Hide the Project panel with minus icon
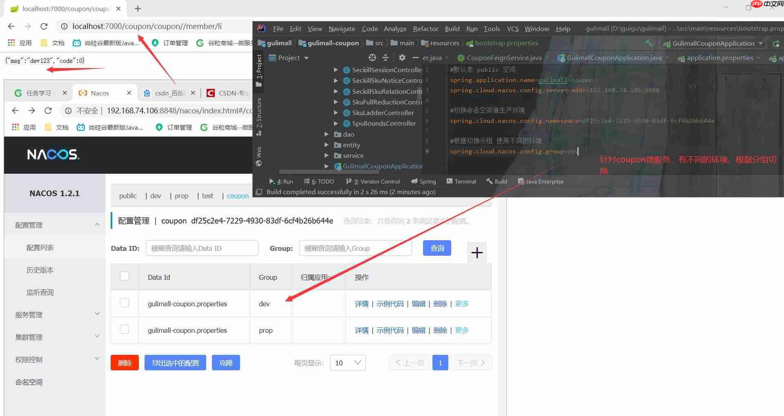The width and height of the screenshot is (784, 416). pyautogui.click(x=416, y=58)
